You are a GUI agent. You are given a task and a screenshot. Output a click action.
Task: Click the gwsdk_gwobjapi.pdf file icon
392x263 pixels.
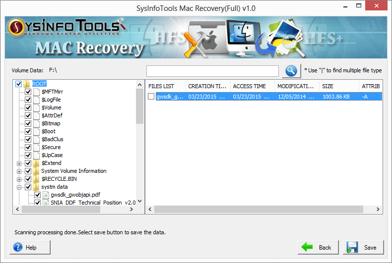(x=46, y=195)
